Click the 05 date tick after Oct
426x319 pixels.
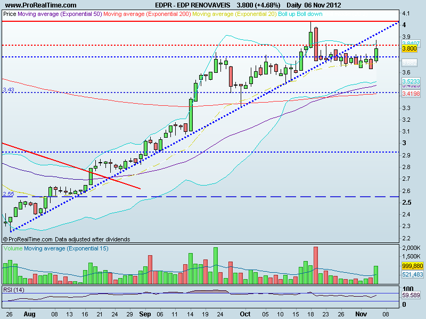(265, 314)
